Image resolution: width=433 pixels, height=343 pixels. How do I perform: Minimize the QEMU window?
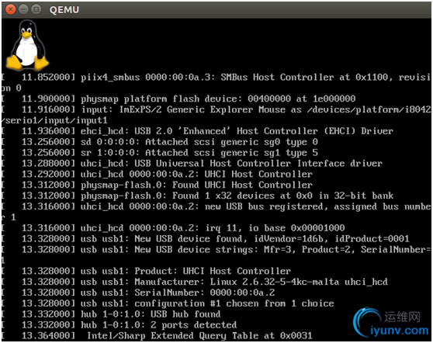23,9
